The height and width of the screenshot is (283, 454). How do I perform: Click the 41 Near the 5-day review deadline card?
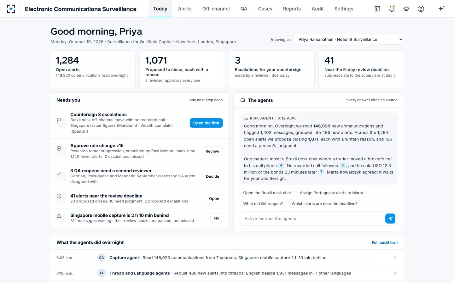361,69
